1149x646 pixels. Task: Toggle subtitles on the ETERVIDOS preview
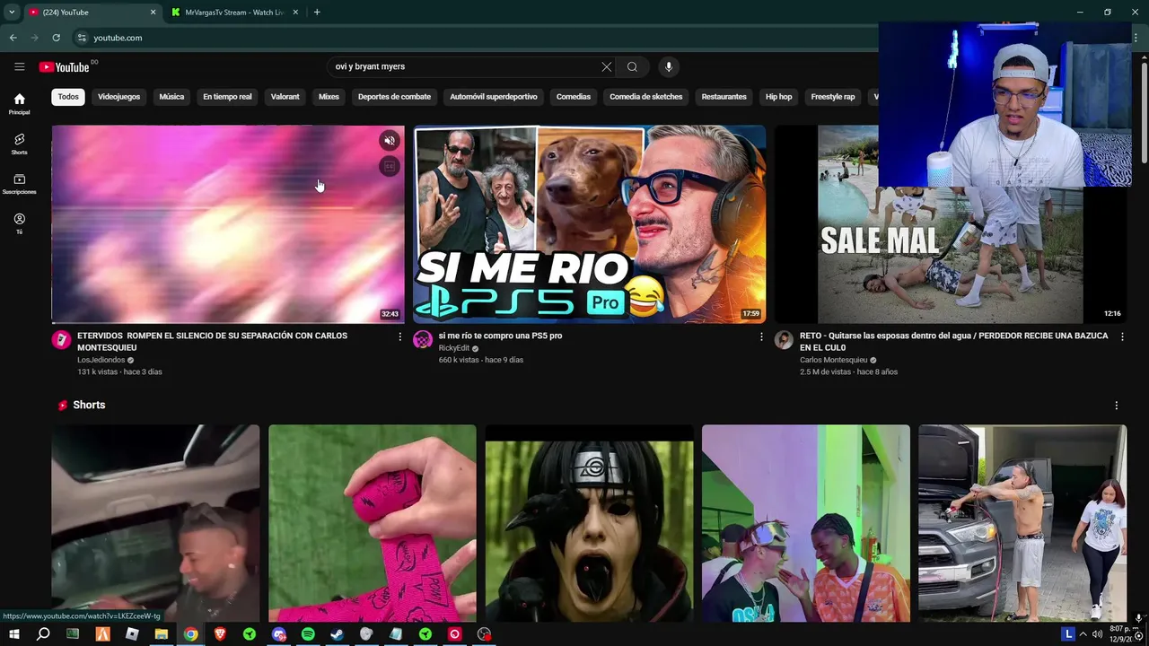(x=390, y=166)
